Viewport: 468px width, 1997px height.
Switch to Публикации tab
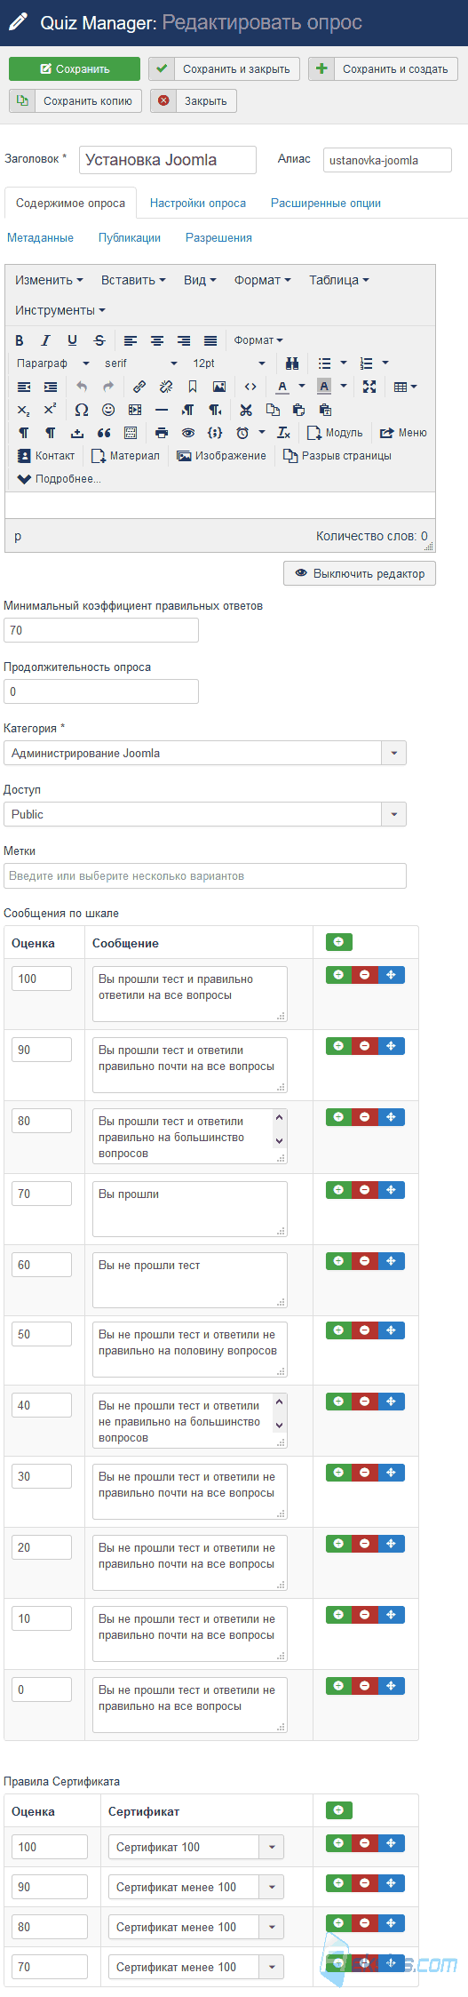(130, 237)
